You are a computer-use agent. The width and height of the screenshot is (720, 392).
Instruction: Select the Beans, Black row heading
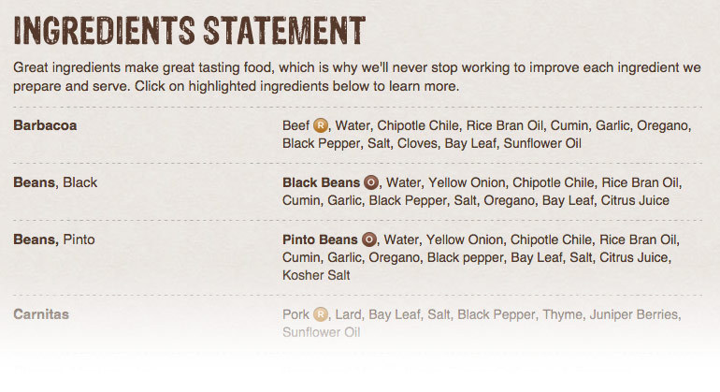coord(55,182)
